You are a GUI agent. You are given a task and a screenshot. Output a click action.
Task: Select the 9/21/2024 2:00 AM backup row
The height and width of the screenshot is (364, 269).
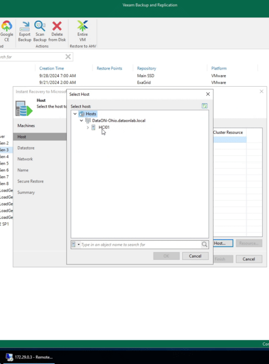tap(57, 82)
